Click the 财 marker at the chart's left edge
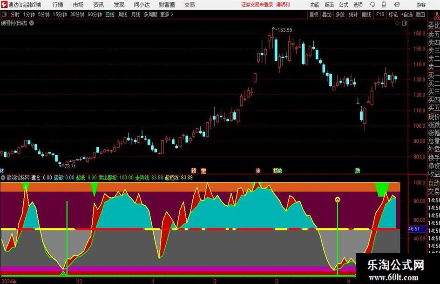The image size is (440, 284). [x=2, y=170]
